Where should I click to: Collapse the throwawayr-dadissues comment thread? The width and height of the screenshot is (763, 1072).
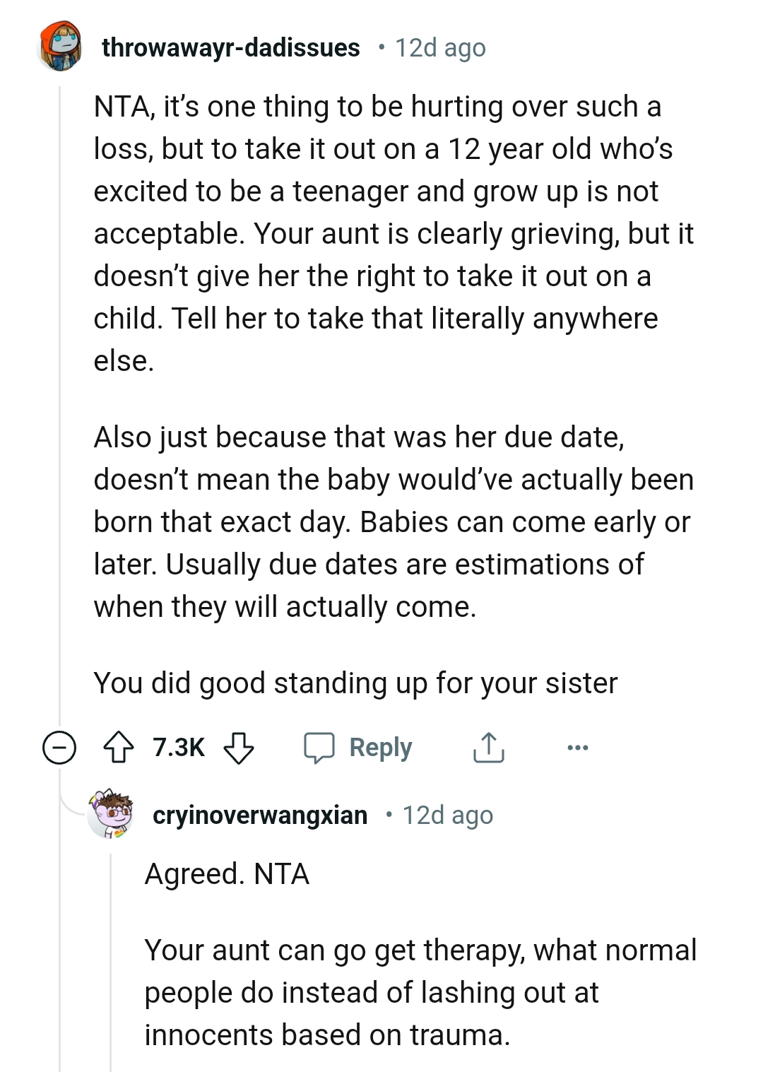point(60,747)
